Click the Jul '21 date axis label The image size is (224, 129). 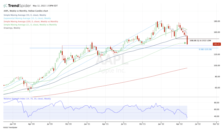(x=124, y=124)
